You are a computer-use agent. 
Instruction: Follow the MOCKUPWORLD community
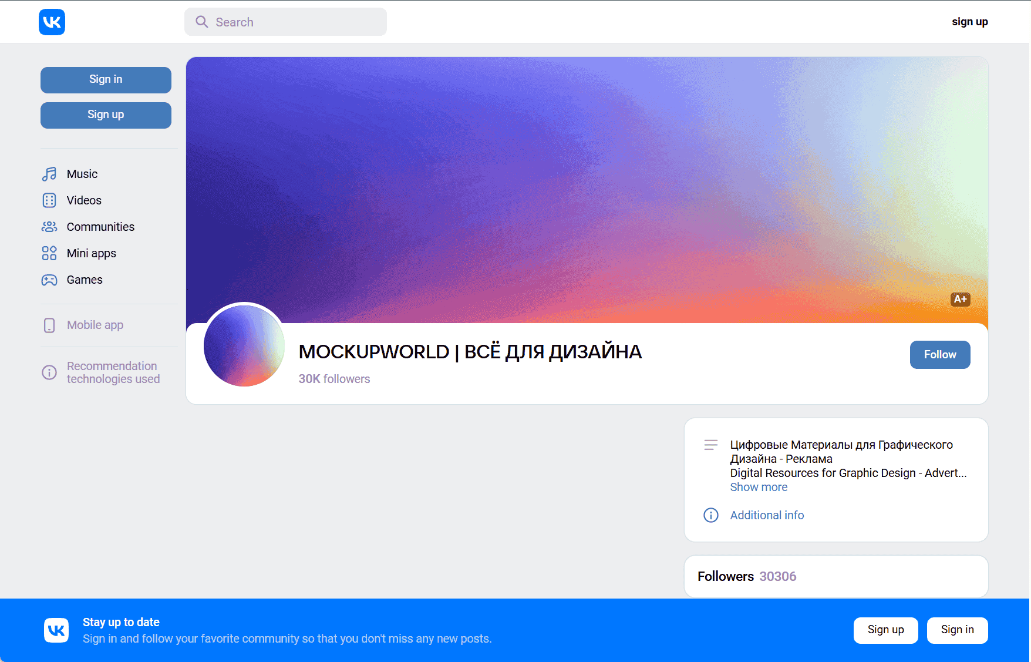point(939,354)
